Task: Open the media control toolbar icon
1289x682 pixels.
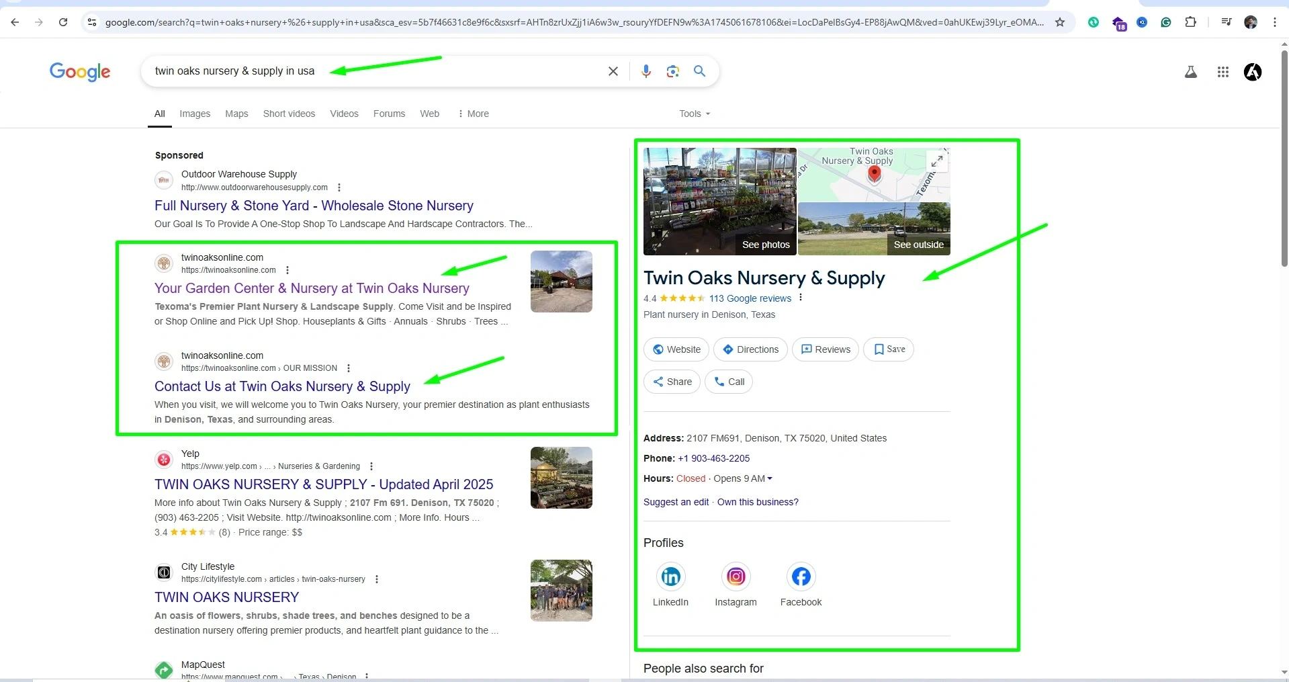Action: coord(1227,22)
